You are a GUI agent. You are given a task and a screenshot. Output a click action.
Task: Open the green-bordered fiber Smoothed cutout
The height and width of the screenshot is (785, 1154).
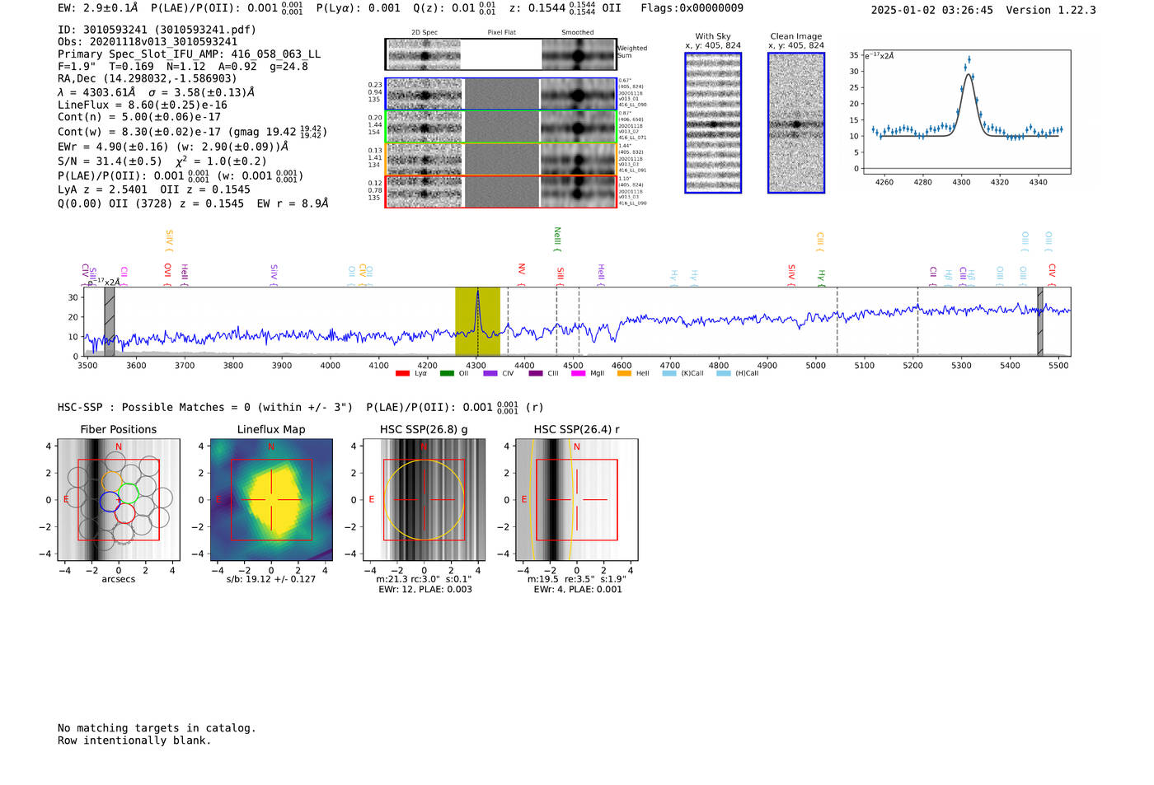579,127
